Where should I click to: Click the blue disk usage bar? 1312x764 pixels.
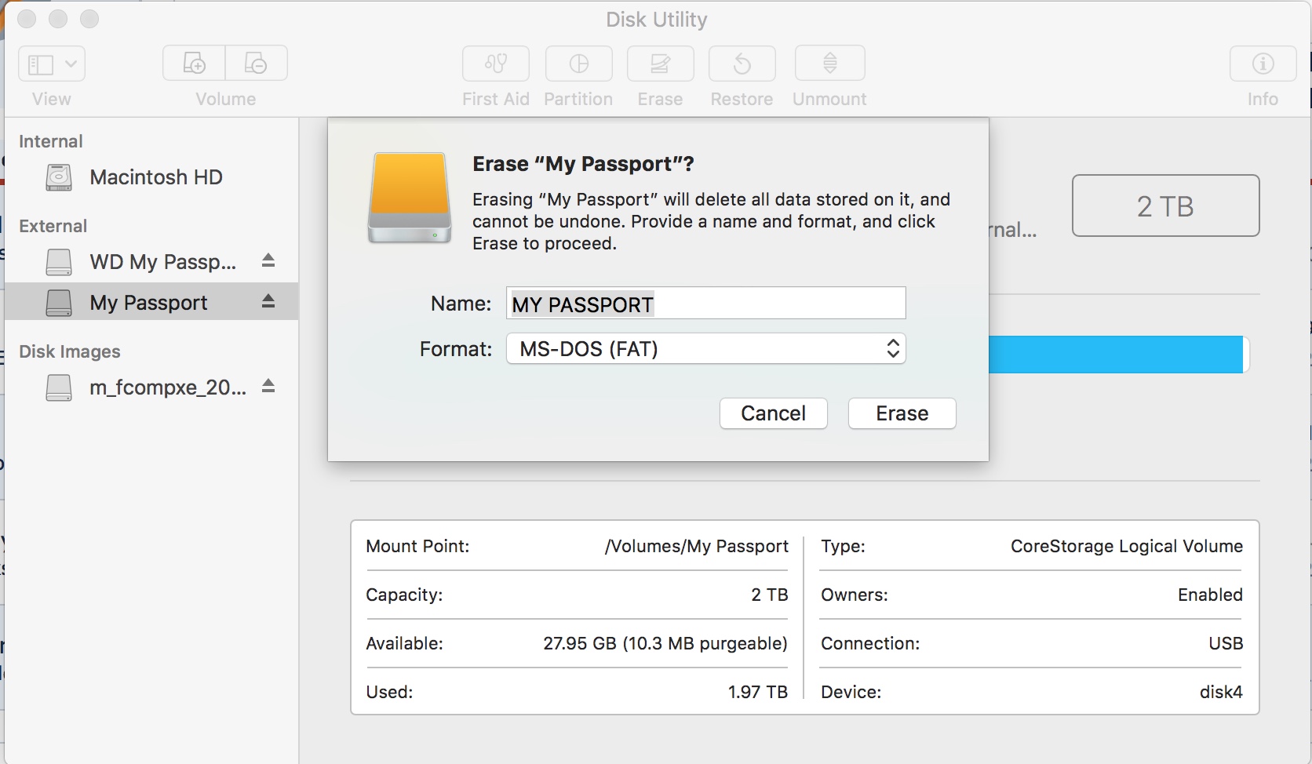tap(1116, 355)
